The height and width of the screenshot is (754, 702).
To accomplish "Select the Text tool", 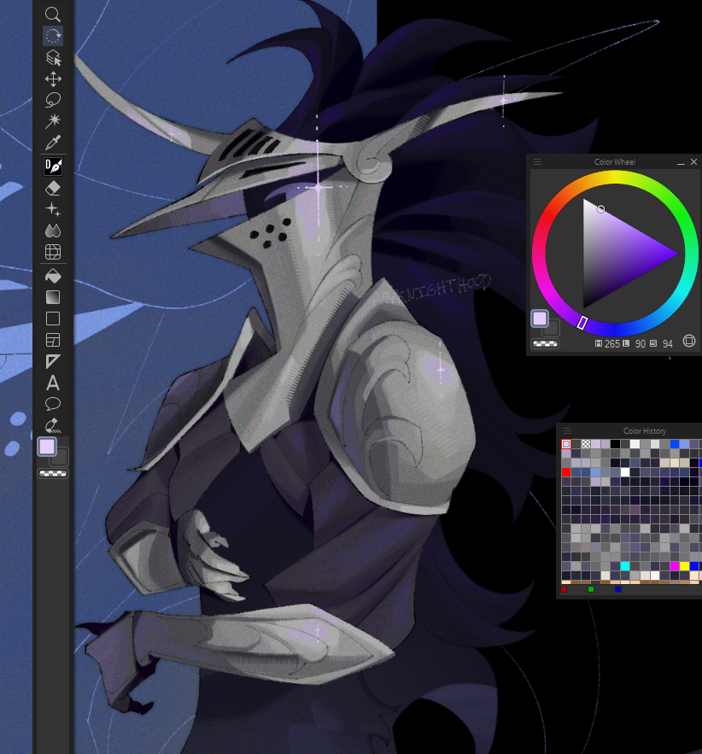I will [x=53, y=383].
